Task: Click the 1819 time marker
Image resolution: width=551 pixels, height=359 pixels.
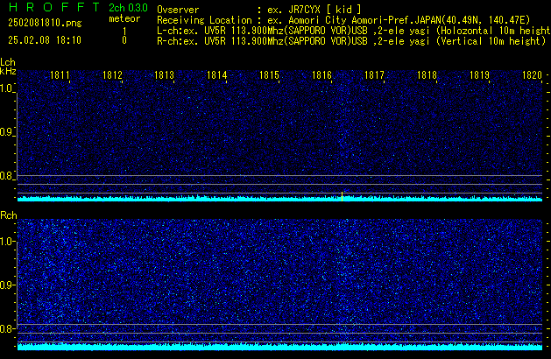Action: [479, 75]
